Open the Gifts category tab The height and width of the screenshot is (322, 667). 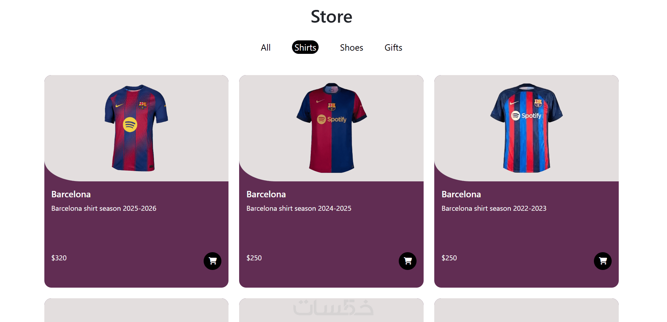pyautogui.click(x=393, y=47)
